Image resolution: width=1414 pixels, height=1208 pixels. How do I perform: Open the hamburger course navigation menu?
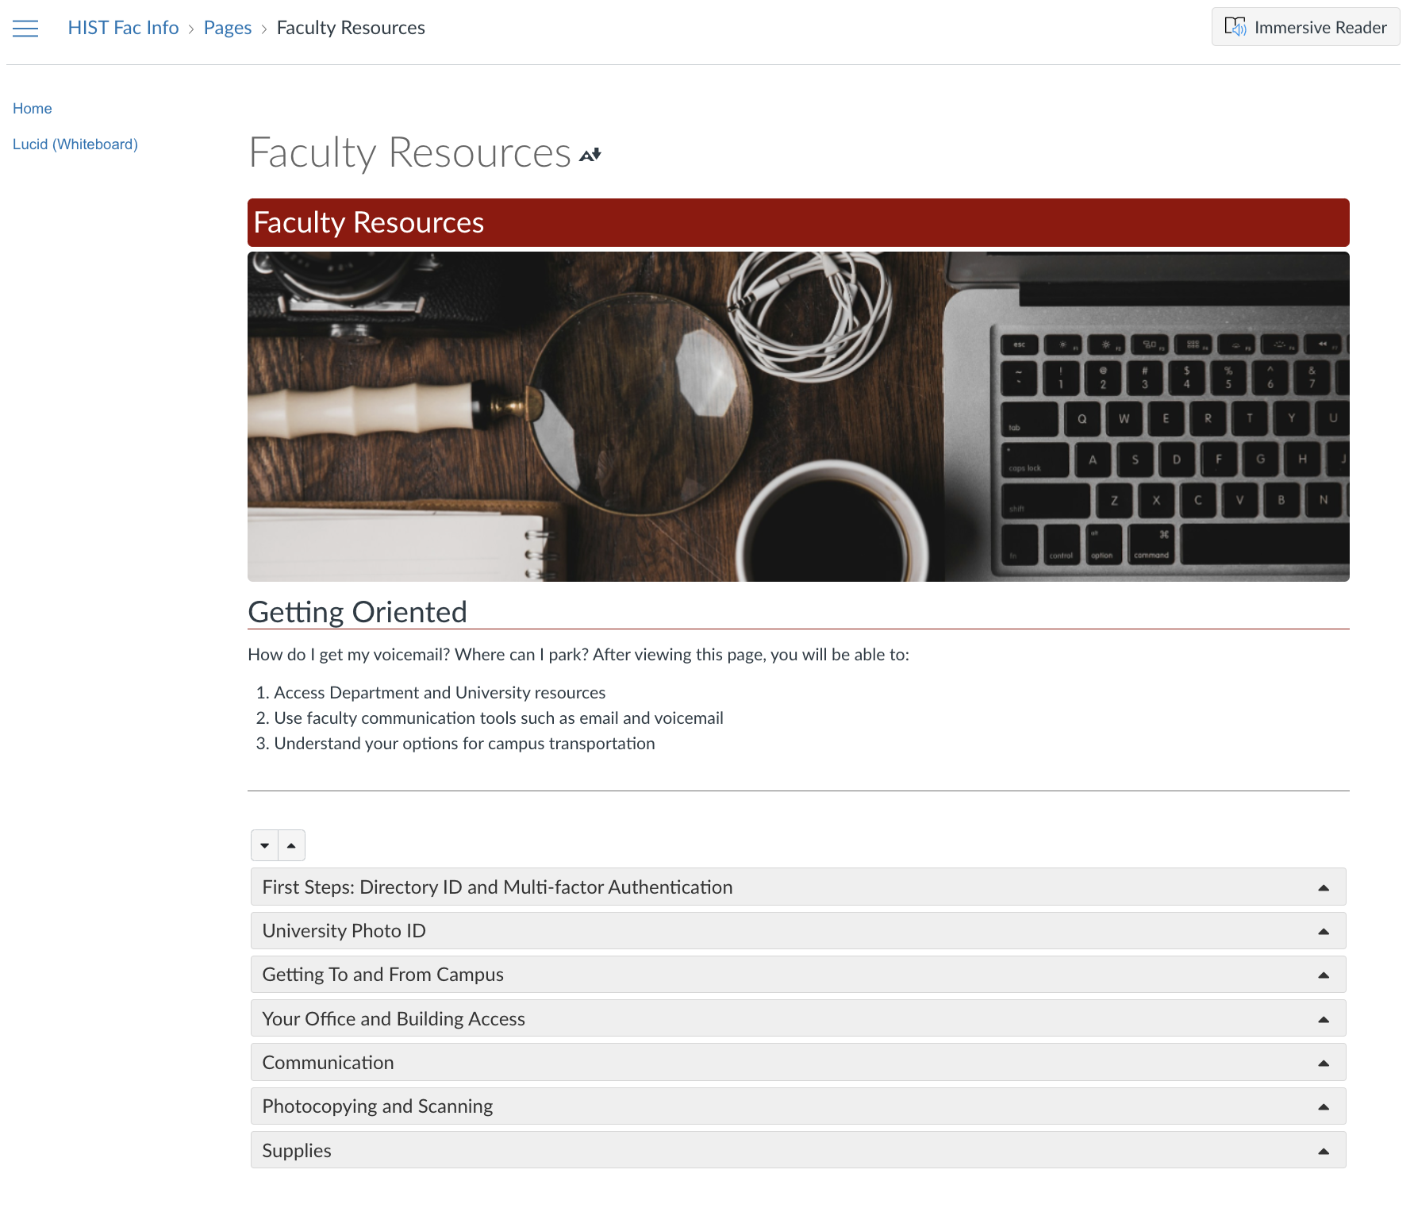click(x=25, y=29)
